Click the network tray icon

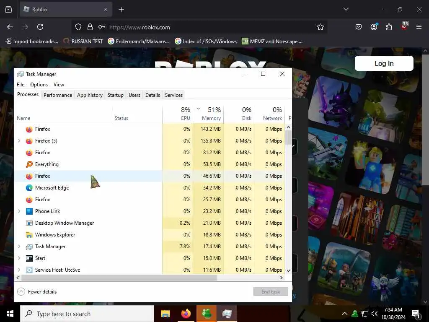tap(365, 314)
